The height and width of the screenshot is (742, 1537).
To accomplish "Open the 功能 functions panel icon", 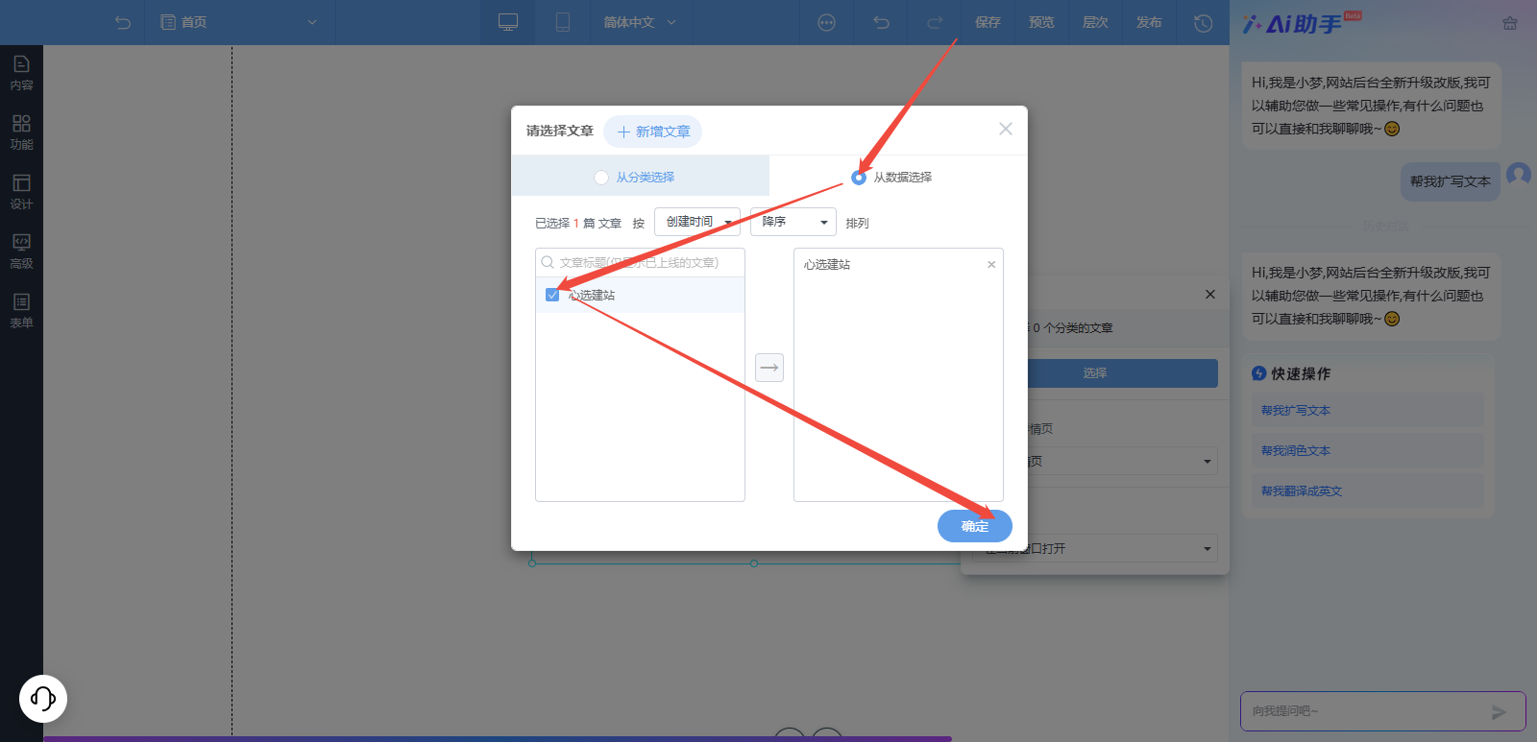I will (21, 132).
